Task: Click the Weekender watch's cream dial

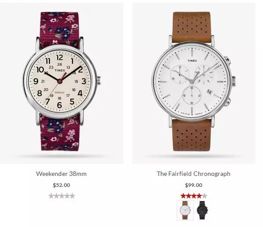Action: (60, 82)
